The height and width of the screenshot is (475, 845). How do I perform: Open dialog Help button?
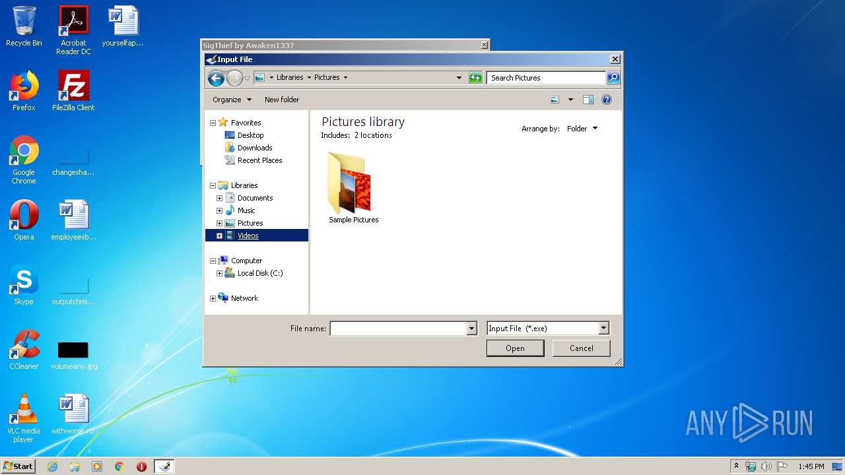[x=607, y=100]
